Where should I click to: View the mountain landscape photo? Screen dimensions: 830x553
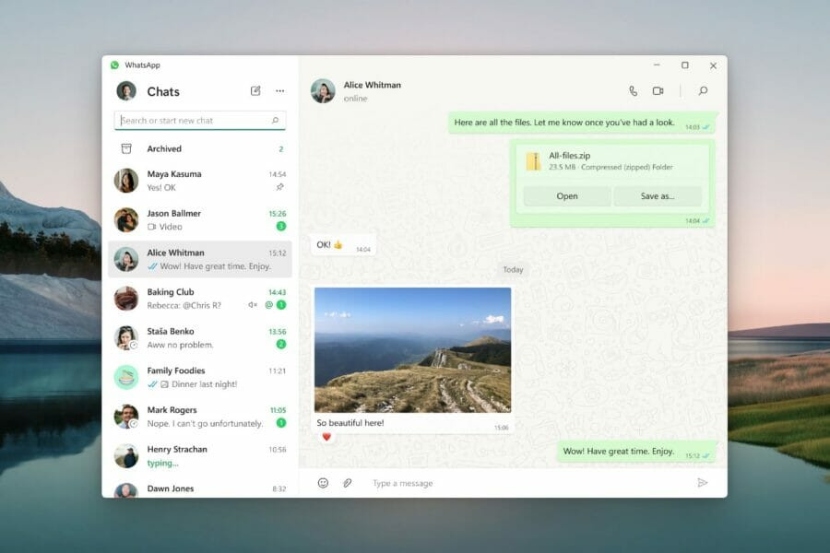pos(413,350)
